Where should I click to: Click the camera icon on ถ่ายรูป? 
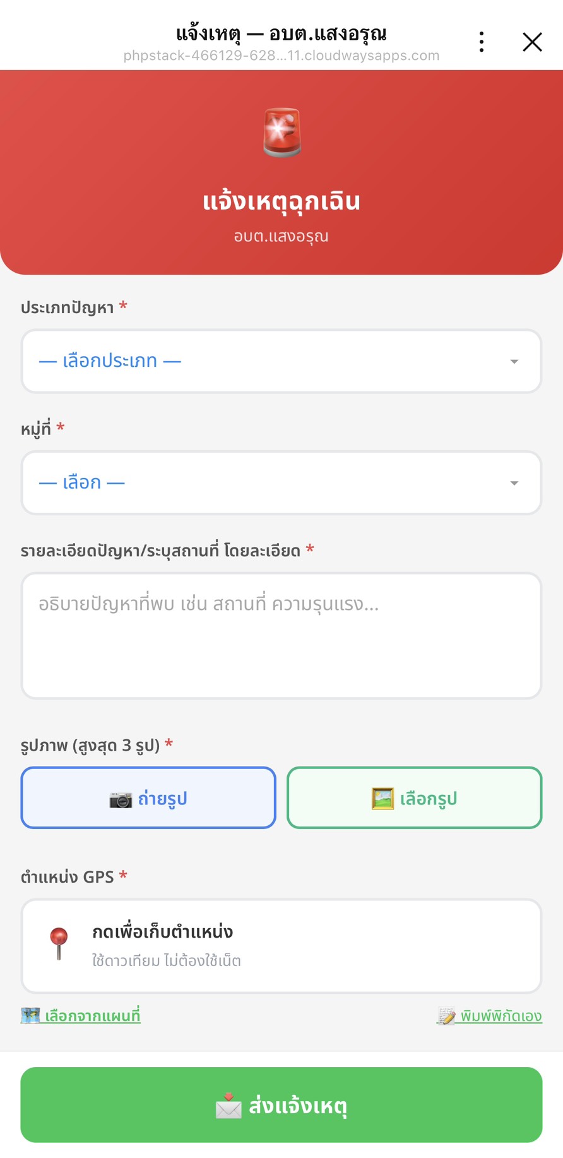pyautogui.click(x=121, y=799)
